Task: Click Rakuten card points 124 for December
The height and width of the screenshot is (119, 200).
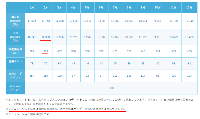Action: tap(189, 76)
